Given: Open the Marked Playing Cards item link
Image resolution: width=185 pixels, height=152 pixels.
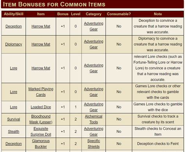Looking at the screenshot, I should (41, 92).
